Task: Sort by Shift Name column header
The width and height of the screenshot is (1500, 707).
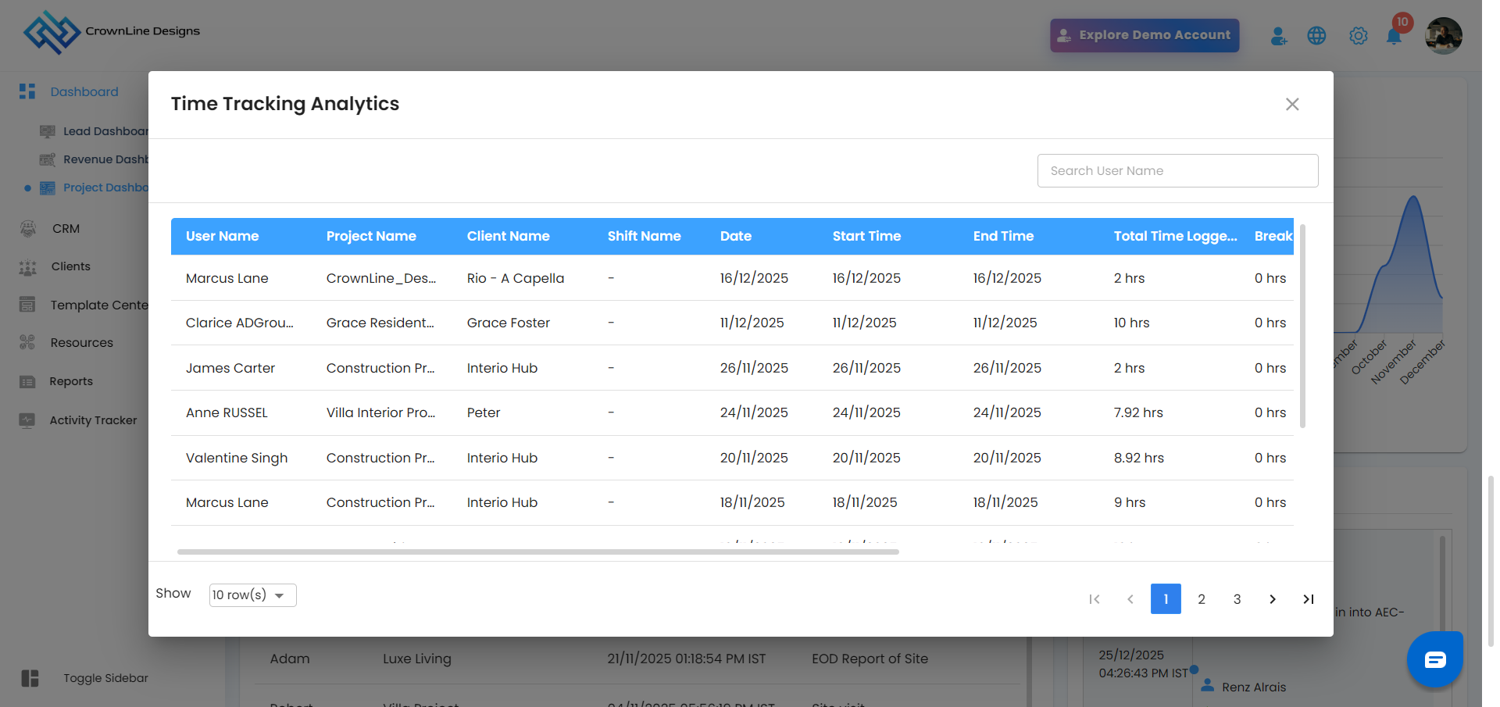Action: click(645, 236)
